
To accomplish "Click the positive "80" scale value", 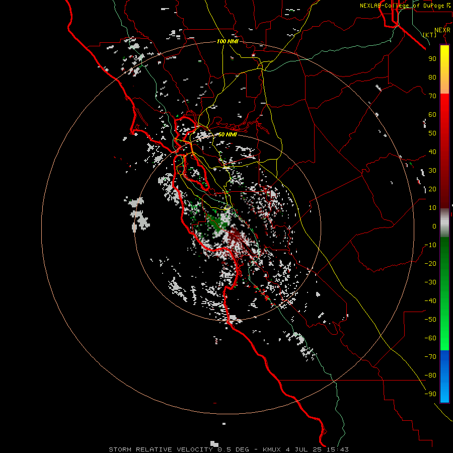I will (432, 77).
